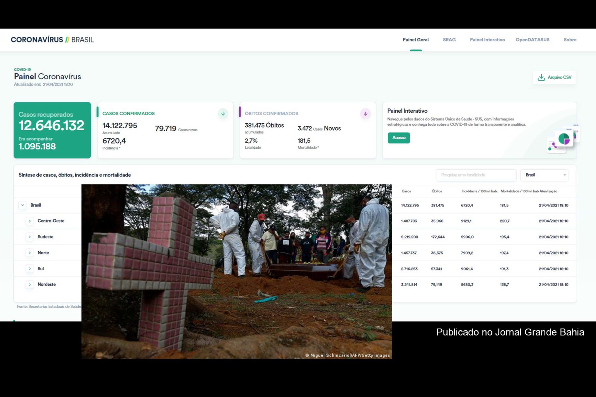Open the Sobre tab
The width and height of the screenshot is (596, 397).
570,40
